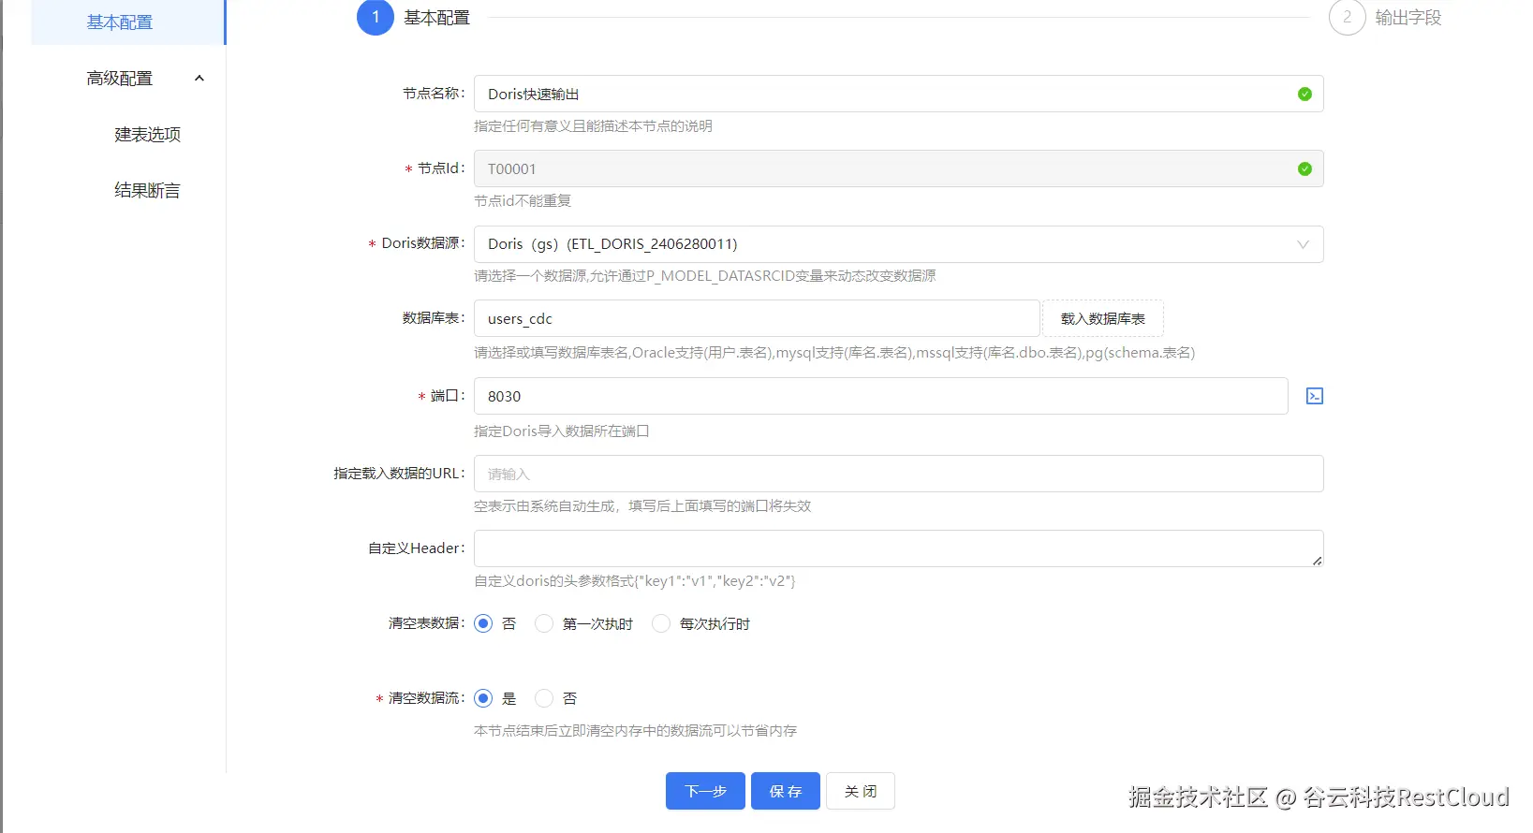The width and height of the screenshot is (1533, 833).
Task: Click the 基本配置 step title
Action: pyautogui.click(x=436, y=17)
